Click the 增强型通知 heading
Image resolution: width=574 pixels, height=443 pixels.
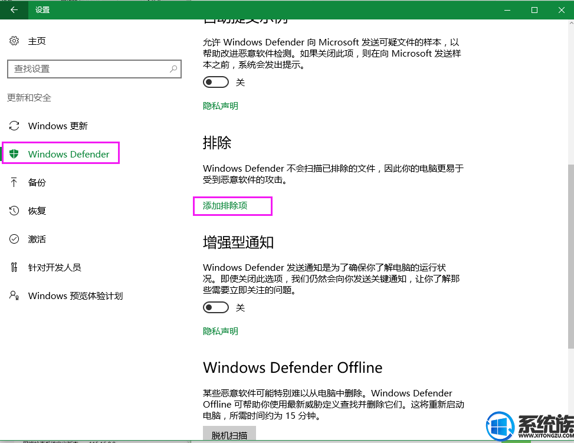(238, 242)
